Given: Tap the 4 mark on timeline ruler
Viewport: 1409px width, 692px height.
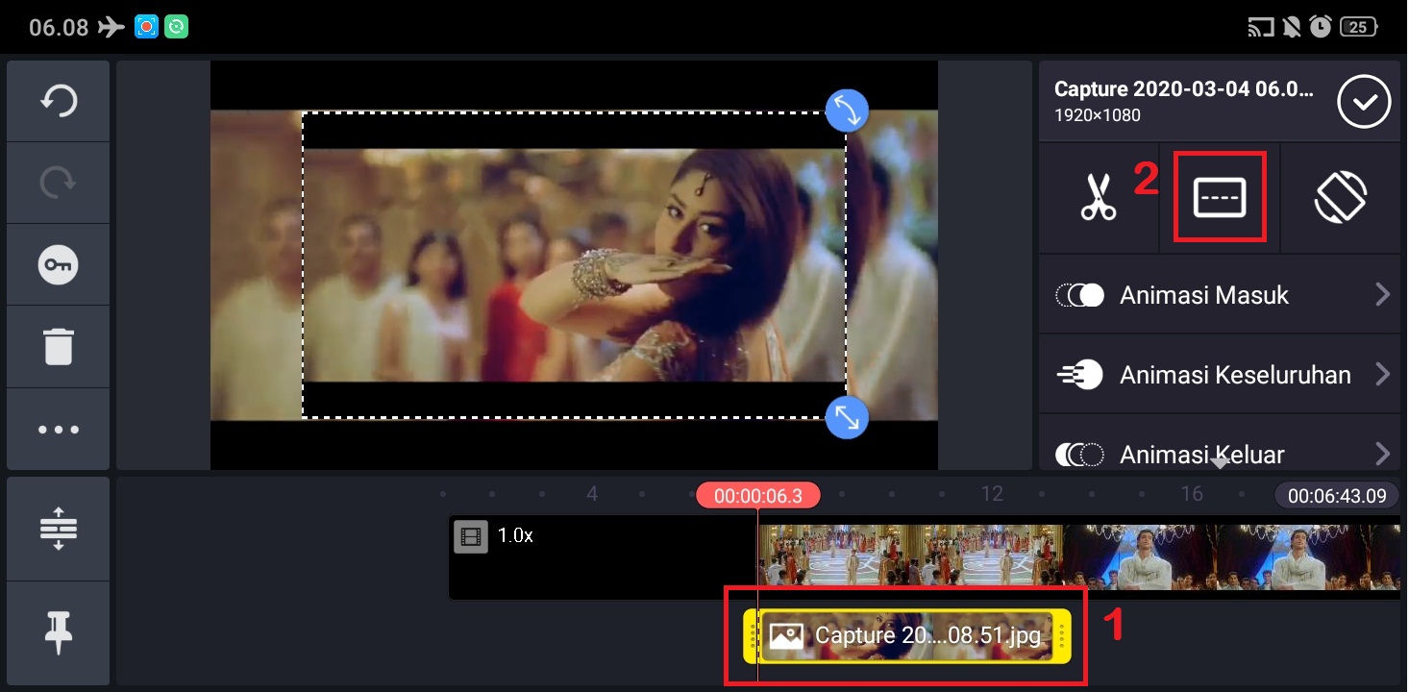Looking at the screenshot, I should coord(592,494).
